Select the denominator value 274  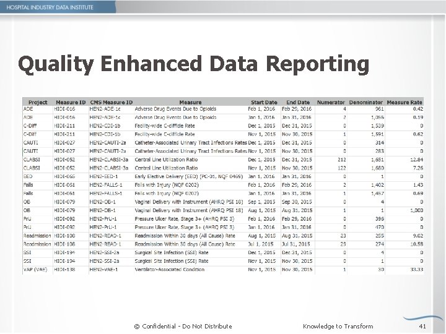point(380,244)
